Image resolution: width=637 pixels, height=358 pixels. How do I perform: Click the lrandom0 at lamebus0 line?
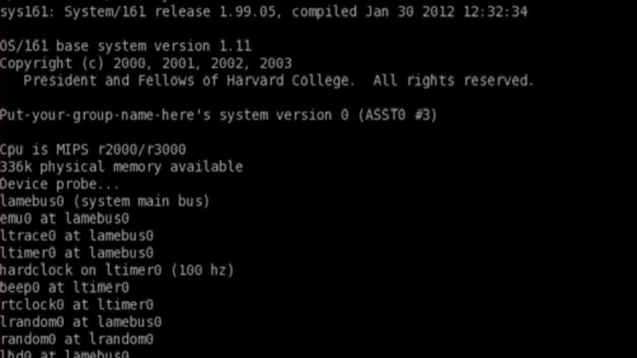click(x=81, y=322)
